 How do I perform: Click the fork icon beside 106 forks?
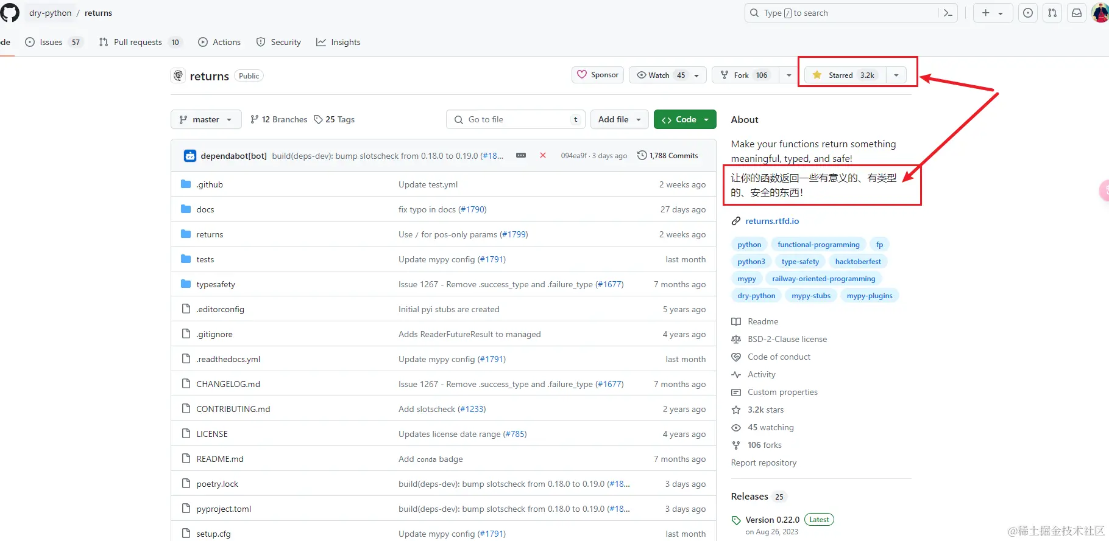[736, 445]
